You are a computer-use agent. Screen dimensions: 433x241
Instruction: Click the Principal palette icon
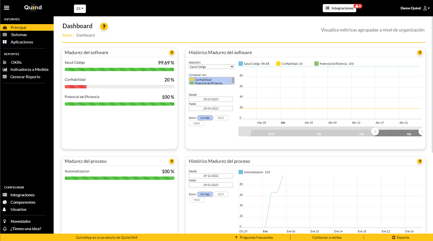tap(5, 27)
